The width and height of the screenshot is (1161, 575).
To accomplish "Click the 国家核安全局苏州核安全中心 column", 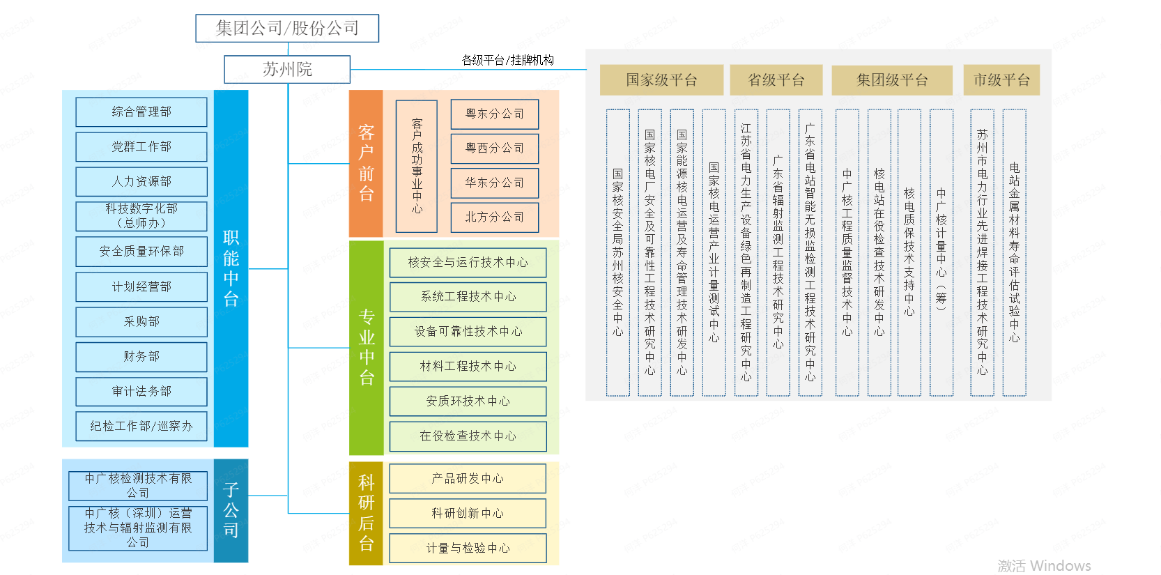I will [618, 253].
